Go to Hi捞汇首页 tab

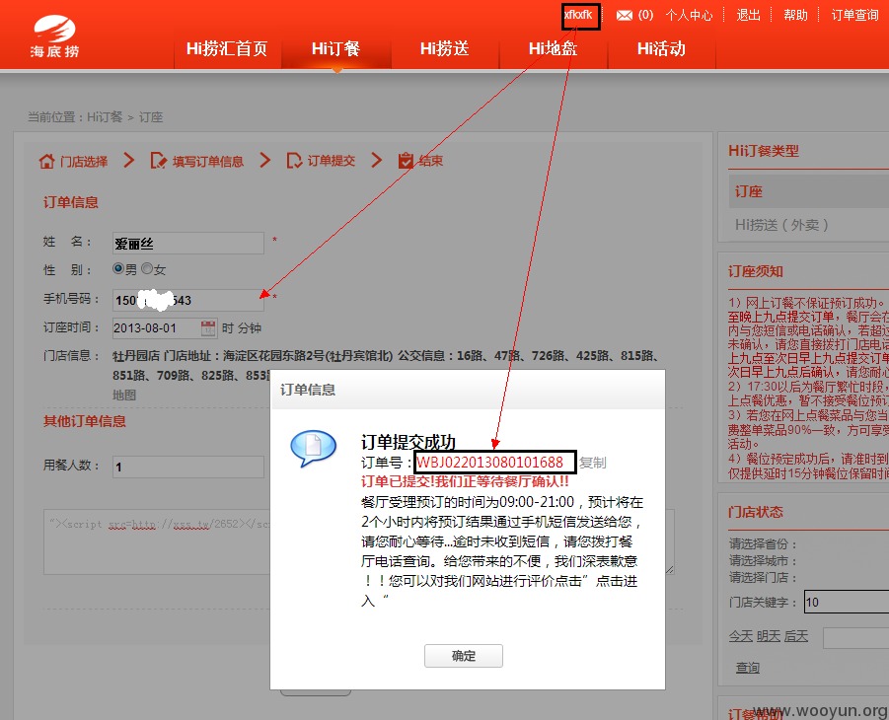pos(227,48)
